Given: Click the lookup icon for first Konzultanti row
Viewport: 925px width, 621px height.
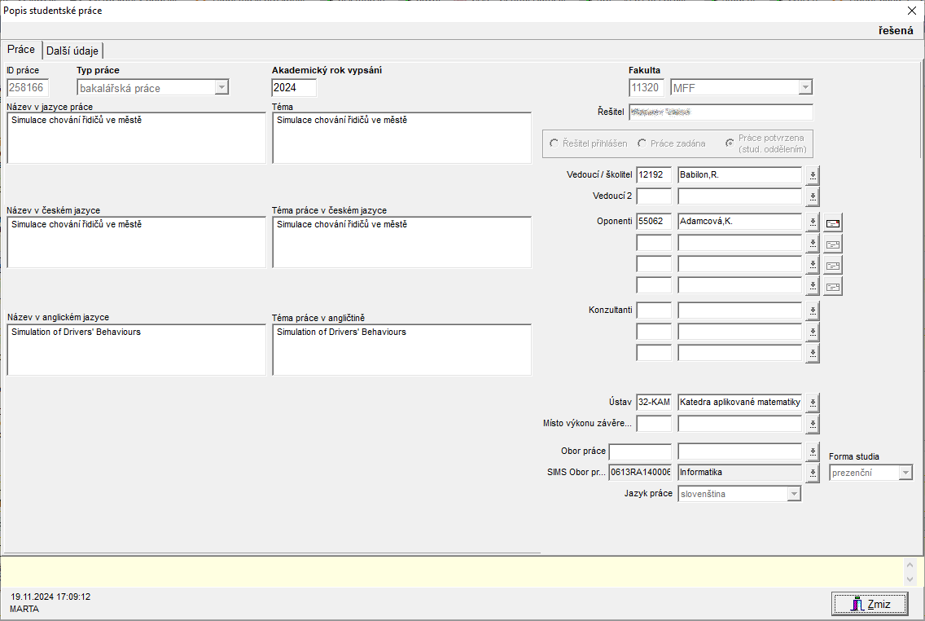Looking at the screenshot, I should (813, 310).
